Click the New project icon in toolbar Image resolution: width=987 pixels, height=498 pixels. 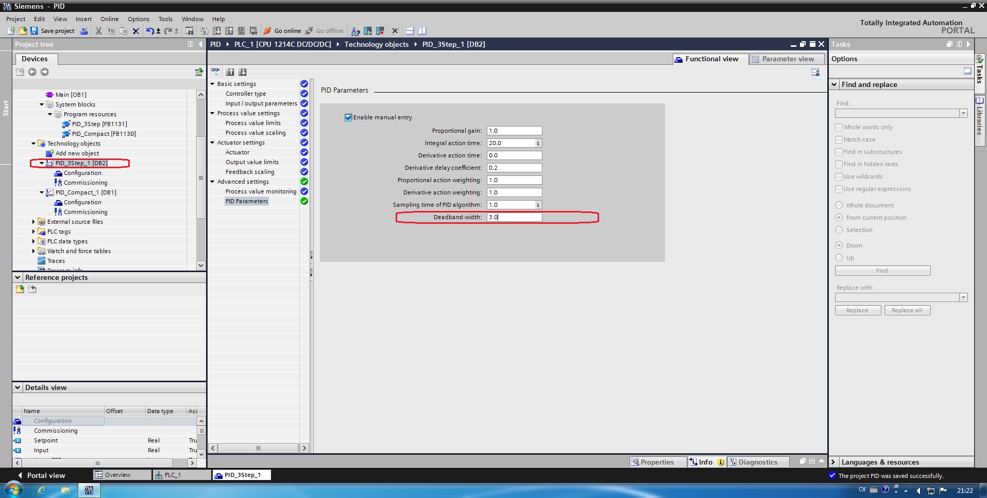[11, 31]
